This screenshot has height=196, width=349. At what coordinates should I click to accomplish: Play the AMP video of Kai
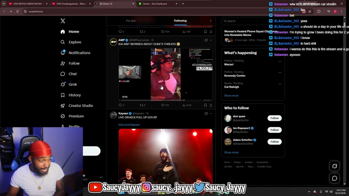pos(166,74)
